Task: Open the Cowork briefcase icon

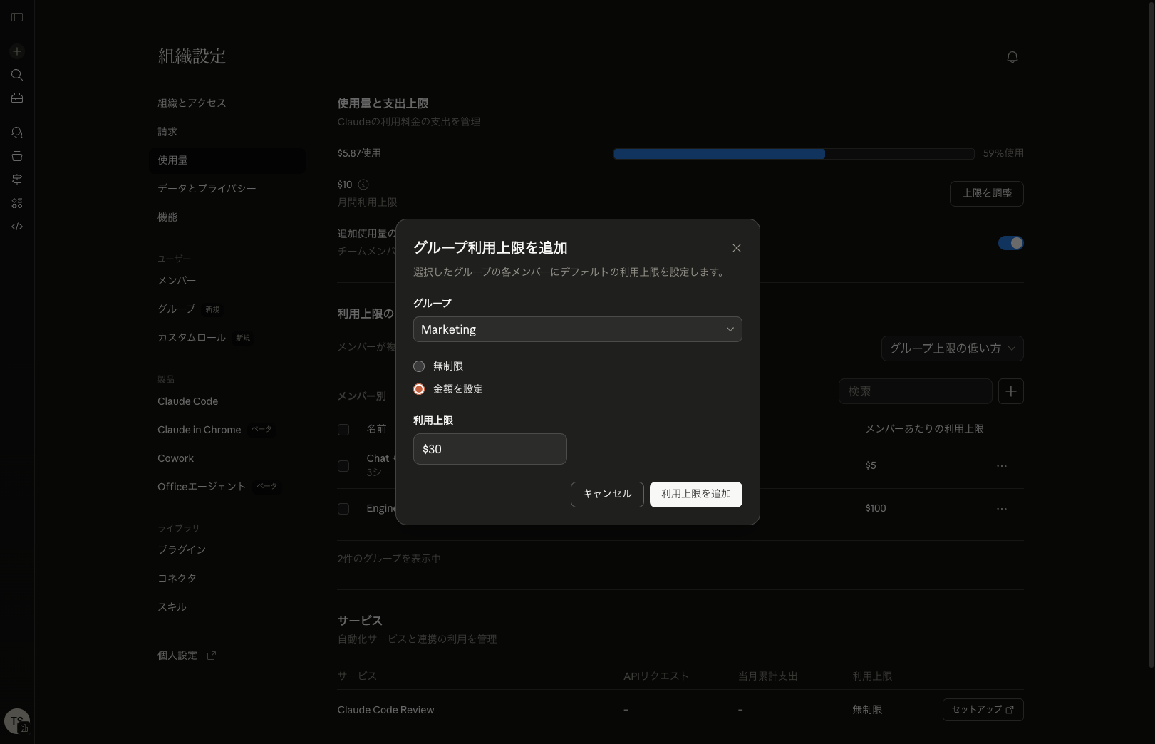Action: pyautogui.click(x=17, y=98)
